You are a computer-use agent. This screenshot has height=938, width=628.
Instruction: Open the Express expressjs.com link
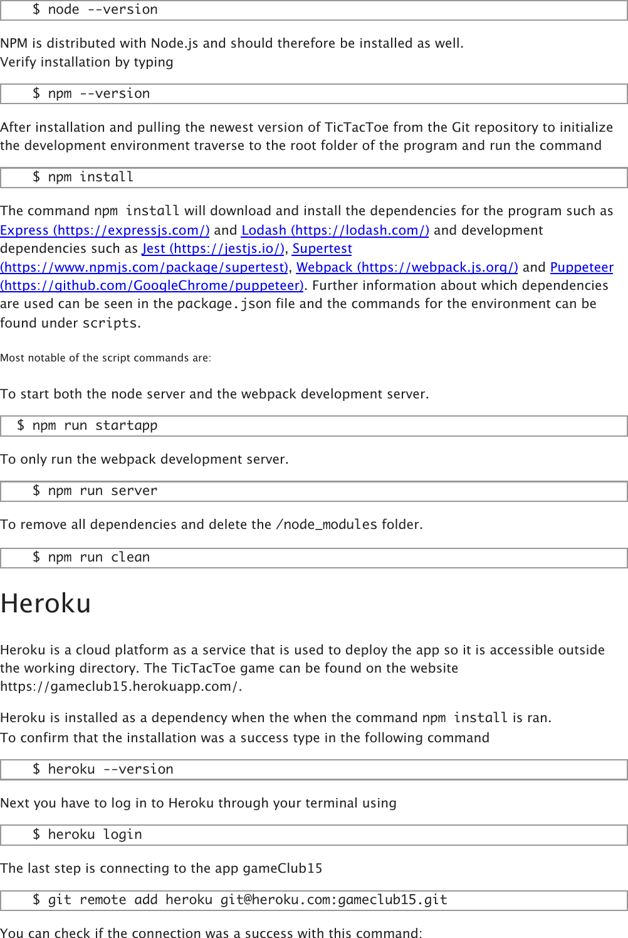pyautogui.click(x=105, y=230)
